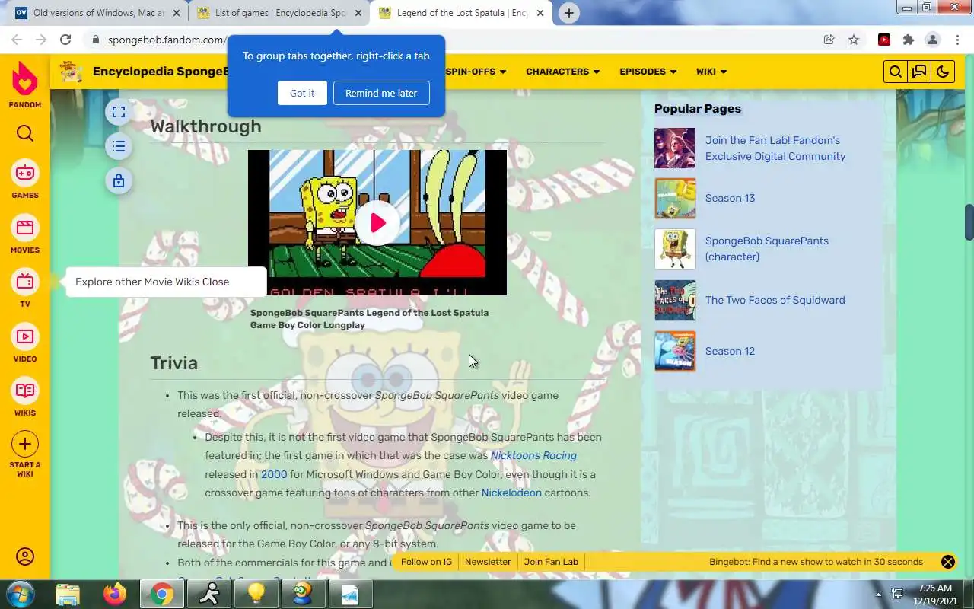Open the Chrome three-dot menu
The height and width of the screenshot is (609, 974).
point(957,40)
